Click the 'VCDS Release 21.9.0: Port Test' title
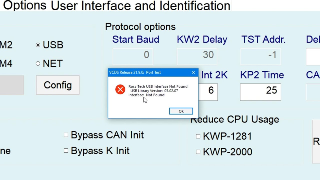320x180 pixels. pyautogui.click(x=135, y=72)
